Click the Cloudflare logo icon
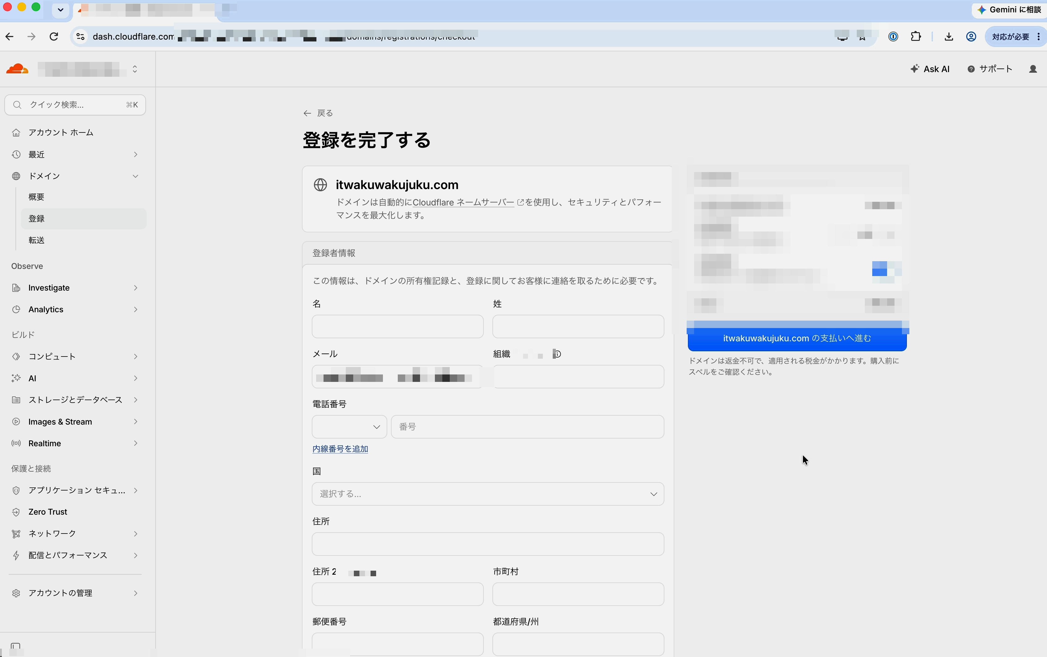Image resolution: width=1047 pixels, height=657 pixels. (x=17, y=69)
